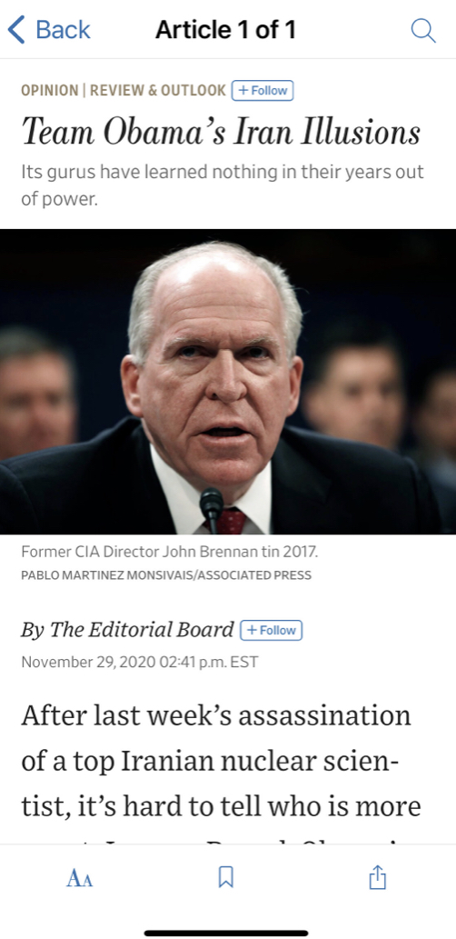This screenshot has height=939, width=456.
Task: Bookmark this article
Action: [x=225, y=878]
